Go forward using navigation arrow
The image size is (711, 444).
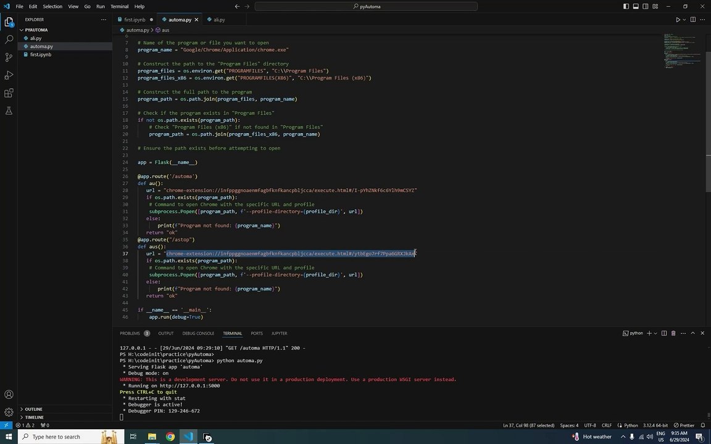click(x=247, y=6)
